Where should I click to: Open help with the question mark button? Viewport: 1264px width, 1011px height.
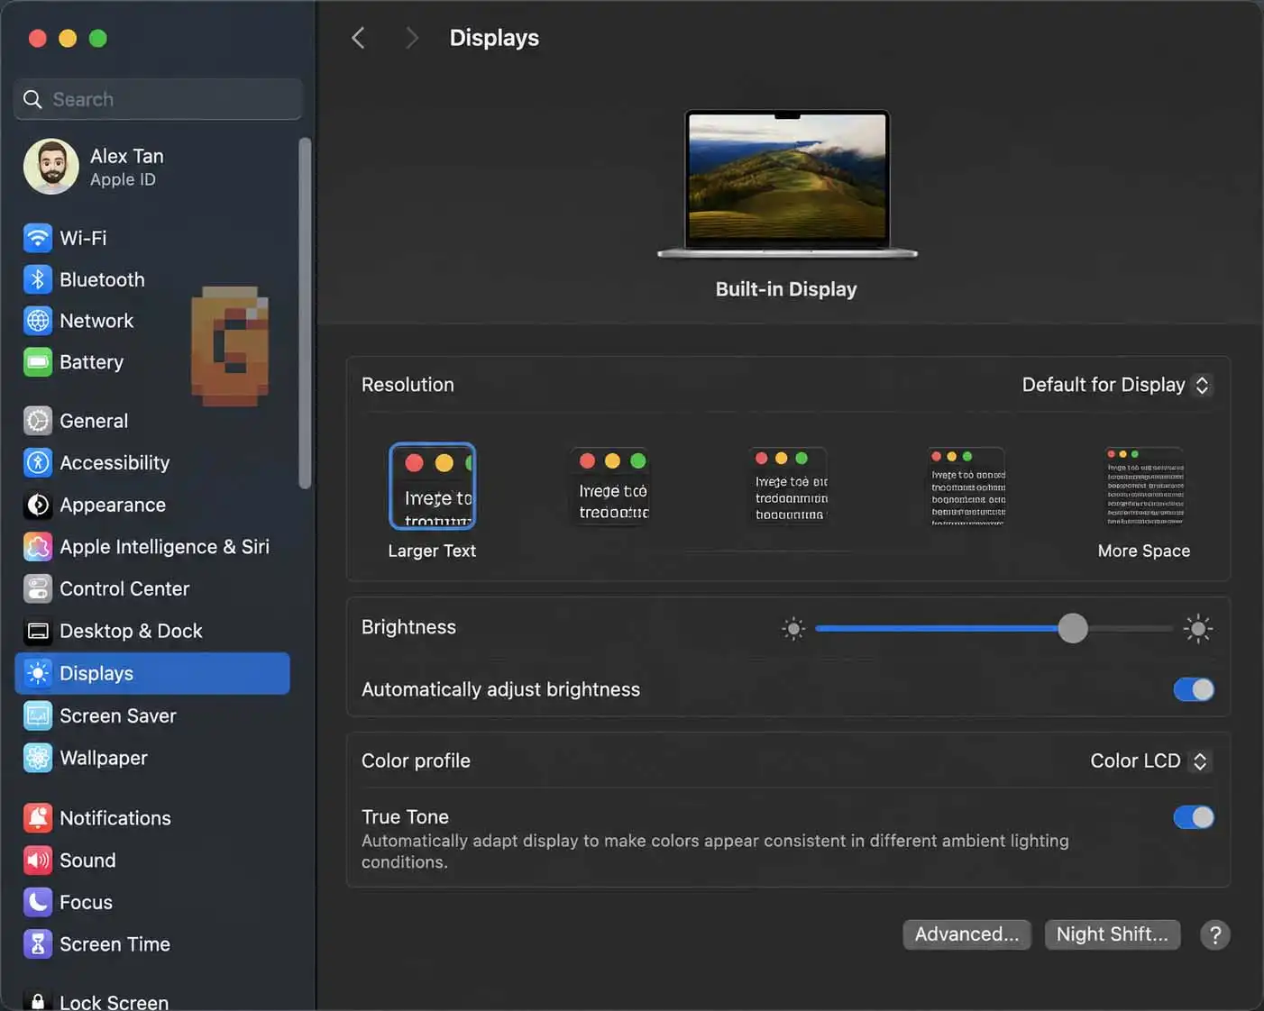click(1215, 935)
